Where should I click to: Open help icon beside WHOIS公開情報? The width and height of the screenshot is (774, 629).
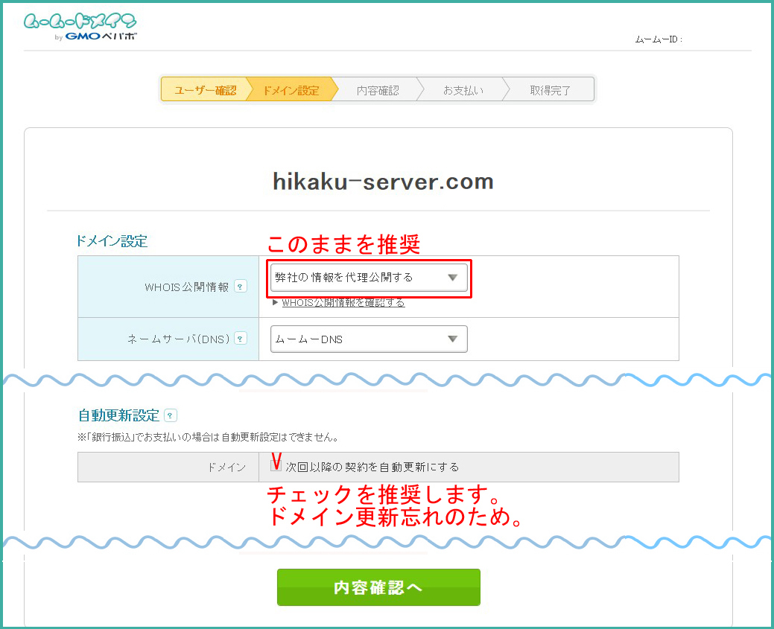pyautogui.click(x=240, y=286)
